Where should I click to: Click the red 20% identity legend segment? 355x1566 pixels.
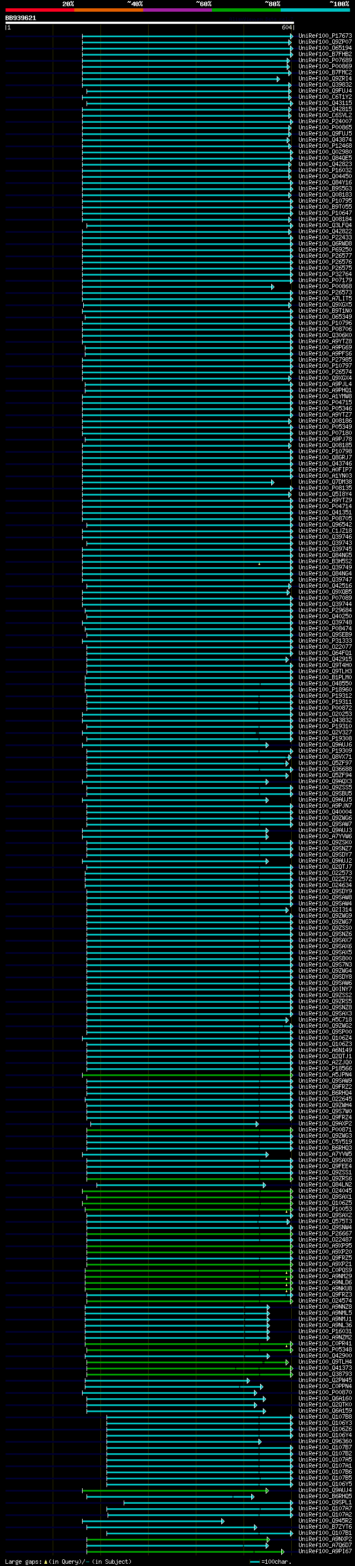(40, 10)
